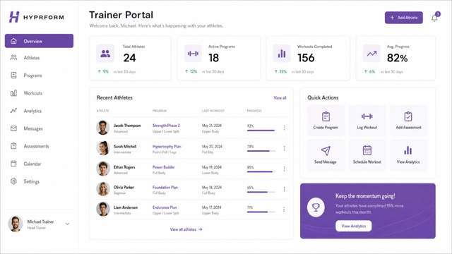
Task: Click the May 17, 2024 workout date
Action: tap(212, 207)
